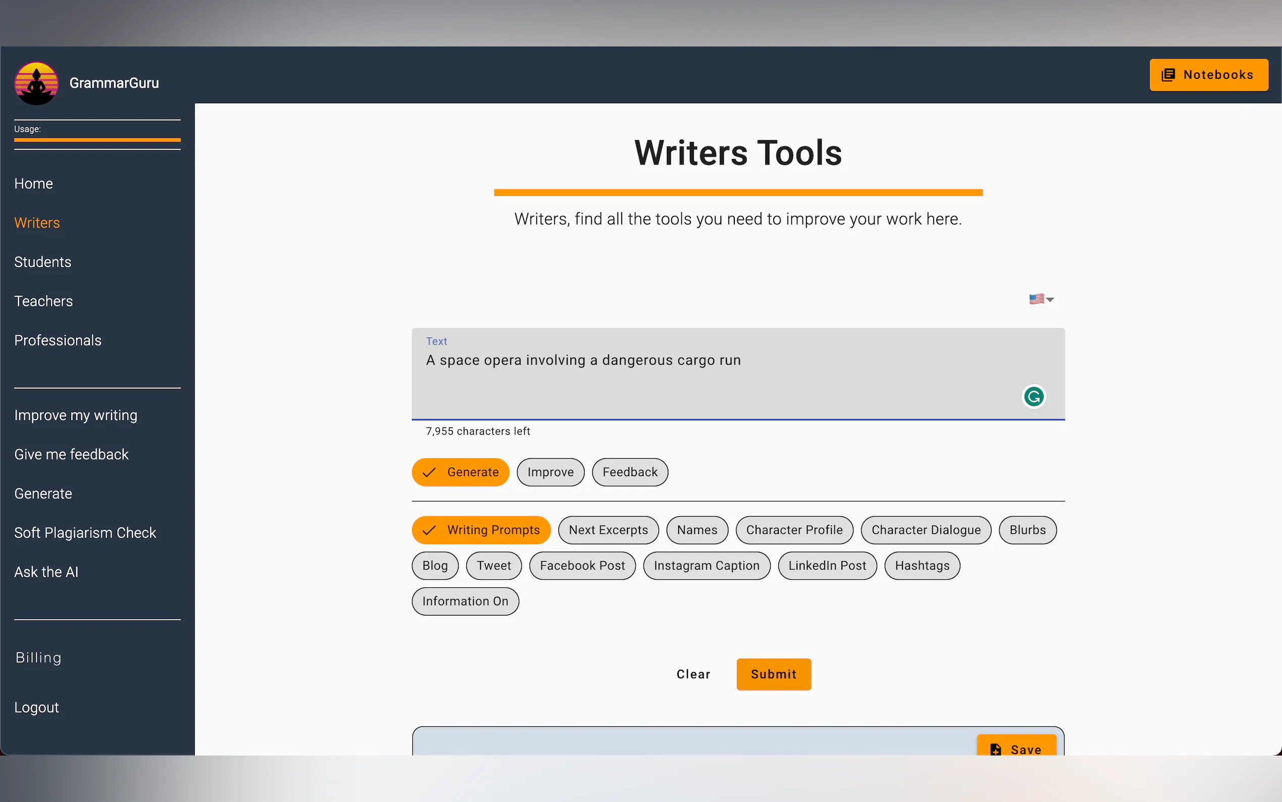Toggle the Writing Prompts chip
The width and height of the screenshot is (1282, 802).
point(480,530)
